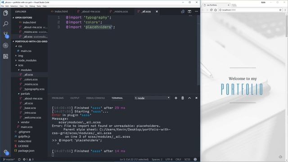This screenshot has height=162, width=288.
Task: Open Source Control view in the activity bar
Action: (x=5, y=35)
